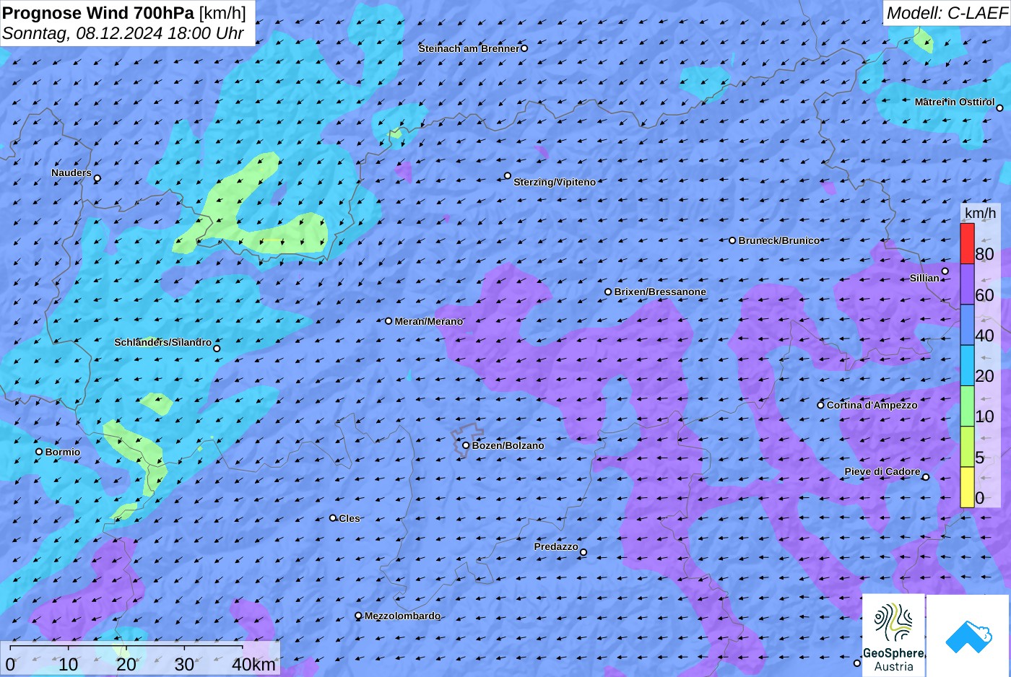The image size is (1011, 677).
Task: Select the Sterzing/Vipiteno location marker
Action: (x=508, y=175)
